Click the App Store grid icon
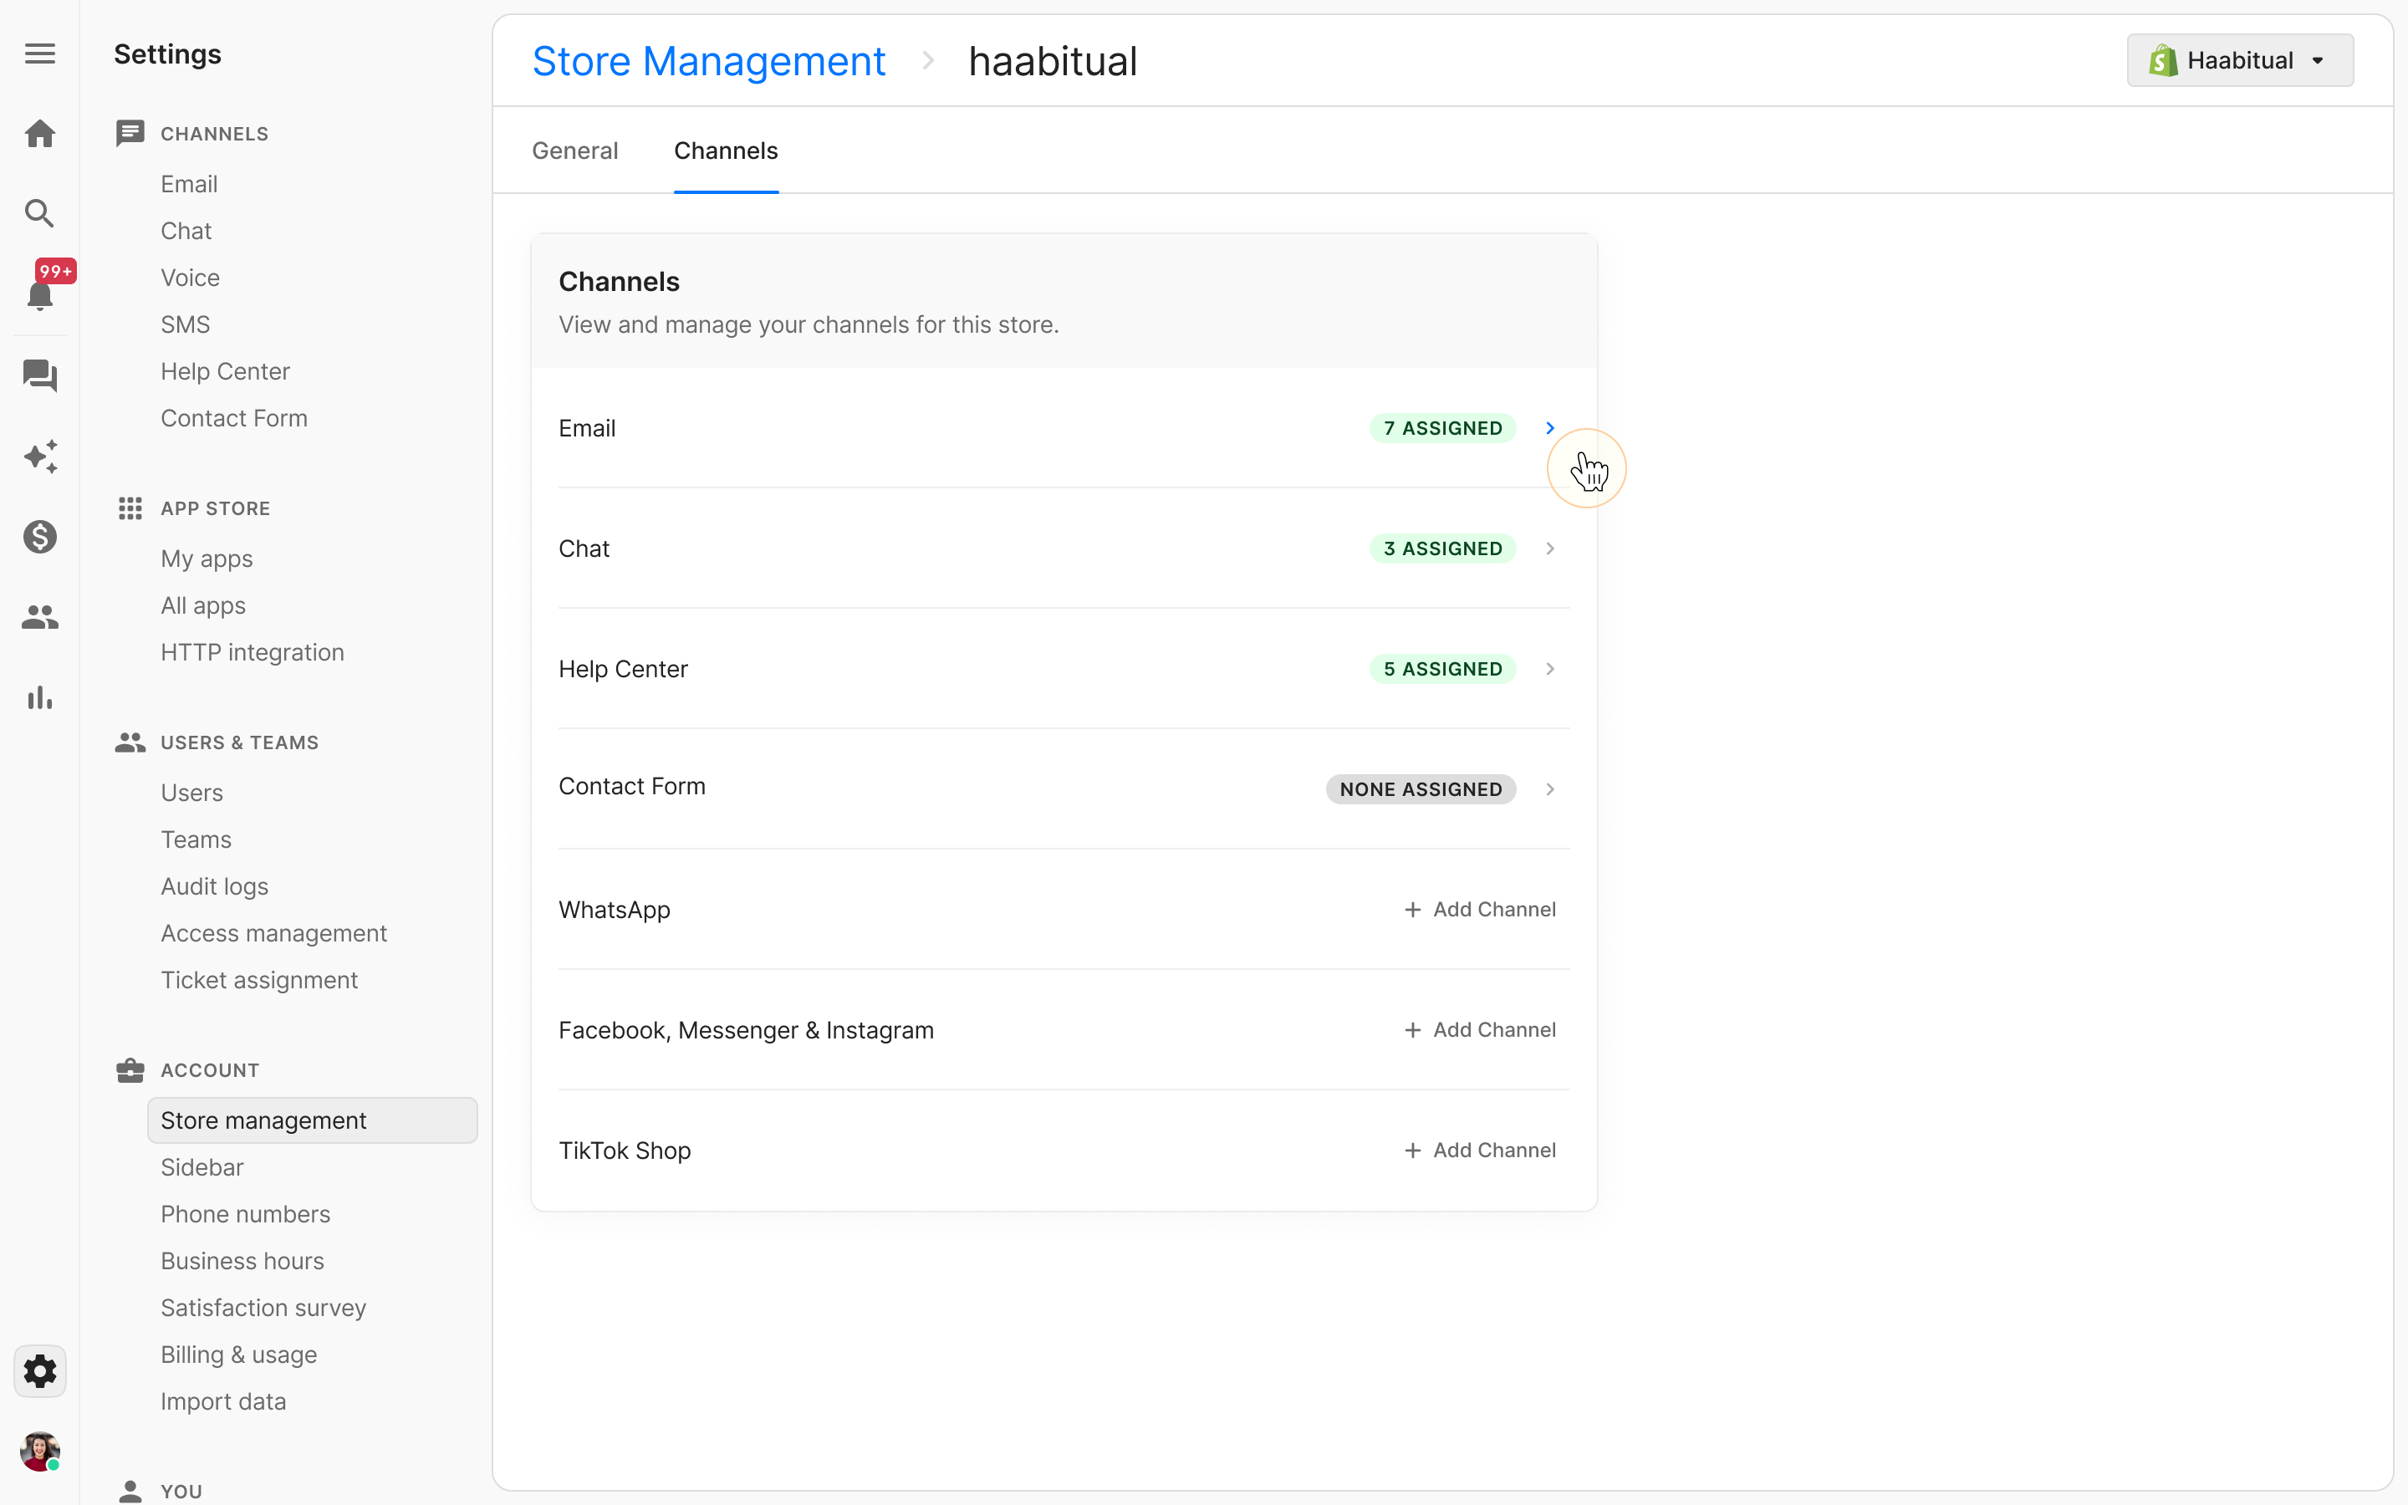The width and height of the screenshot is (2408, 1505). [130, 508]
